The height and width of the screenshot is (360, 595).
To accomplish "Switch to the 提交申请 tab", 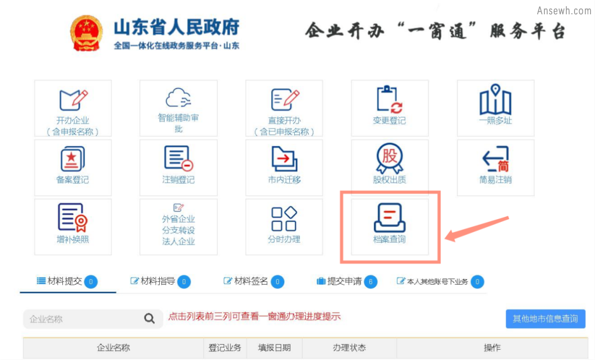I will point(347,281).
